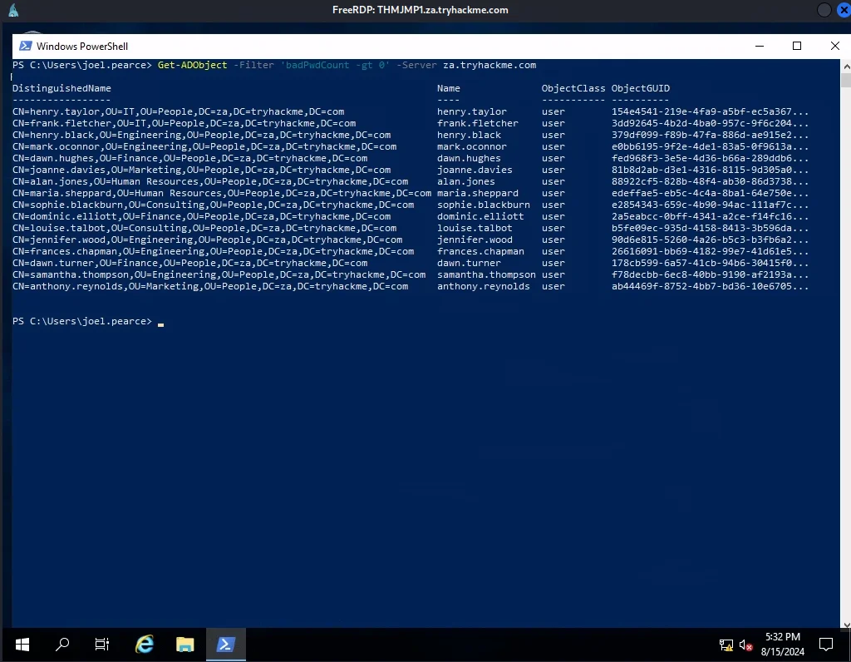Click the Windows PowerShell window title text

click(82, 47)
